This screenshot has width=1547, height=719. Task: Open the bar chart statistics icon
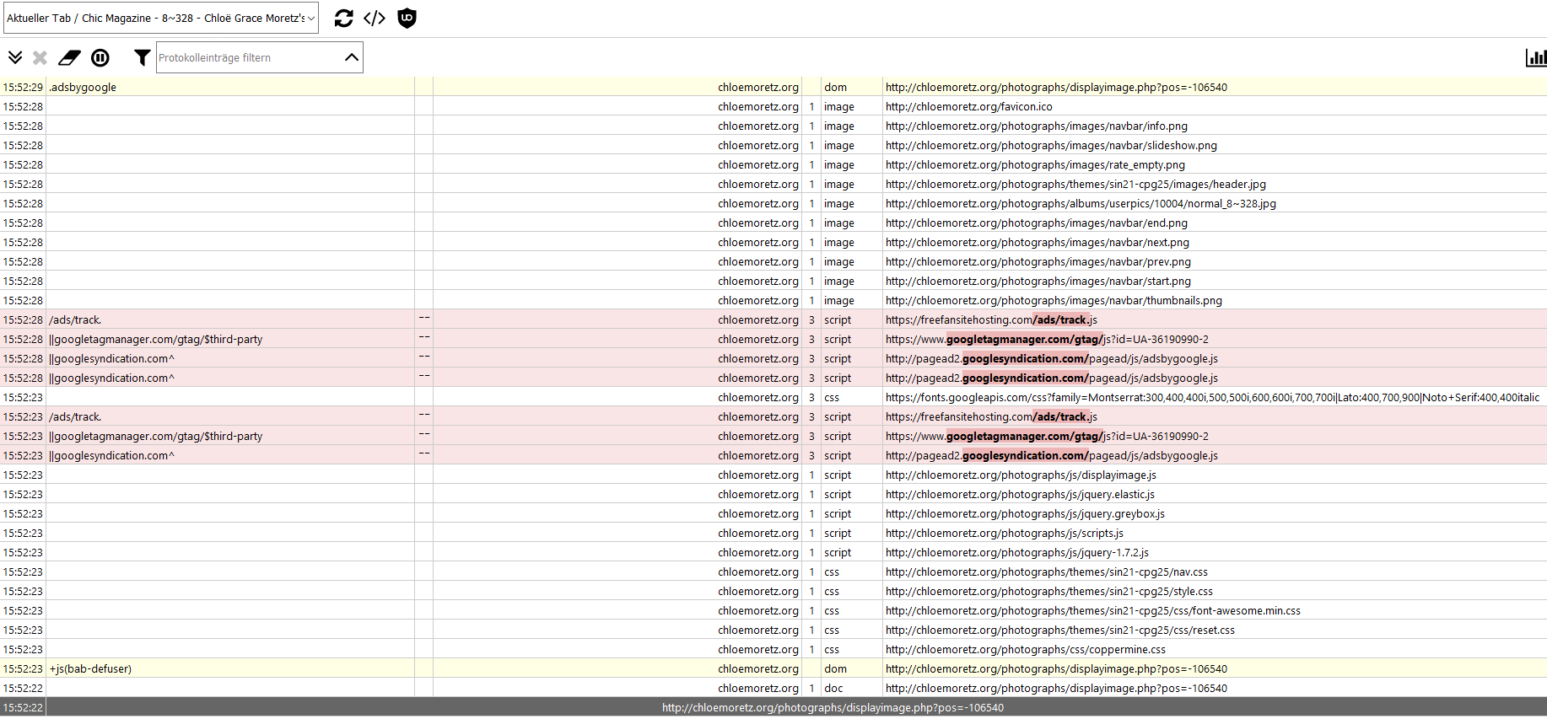coord(1535,57)
